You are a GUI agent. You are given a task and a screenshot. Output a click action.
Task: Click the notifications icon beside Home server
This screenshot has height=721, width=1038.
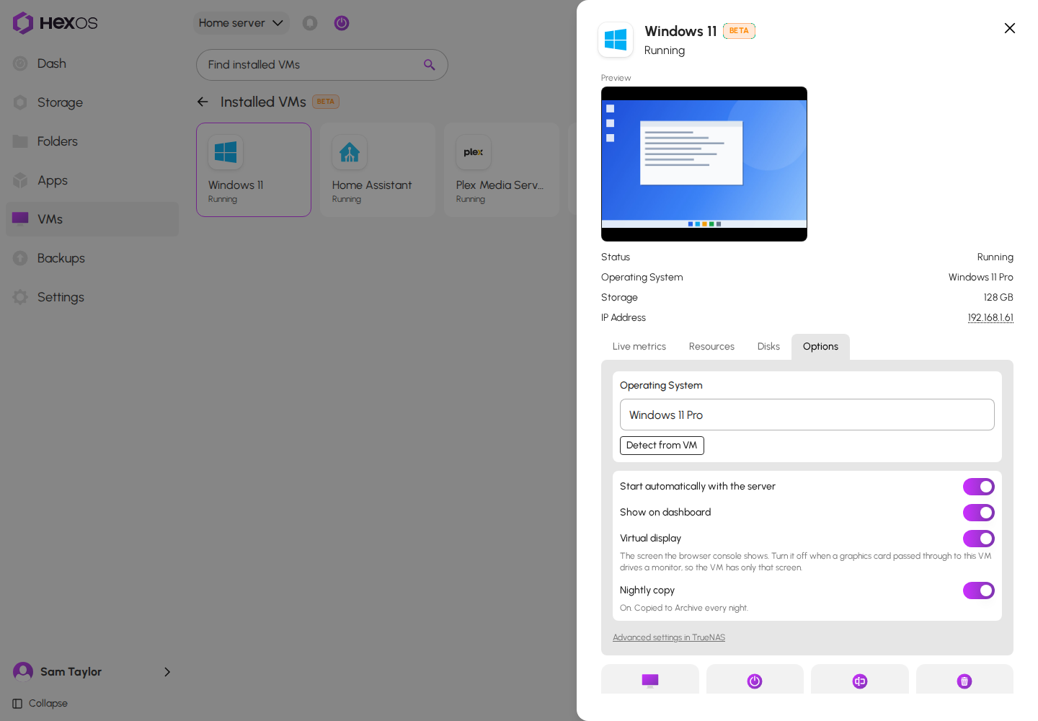pos(310,23)
